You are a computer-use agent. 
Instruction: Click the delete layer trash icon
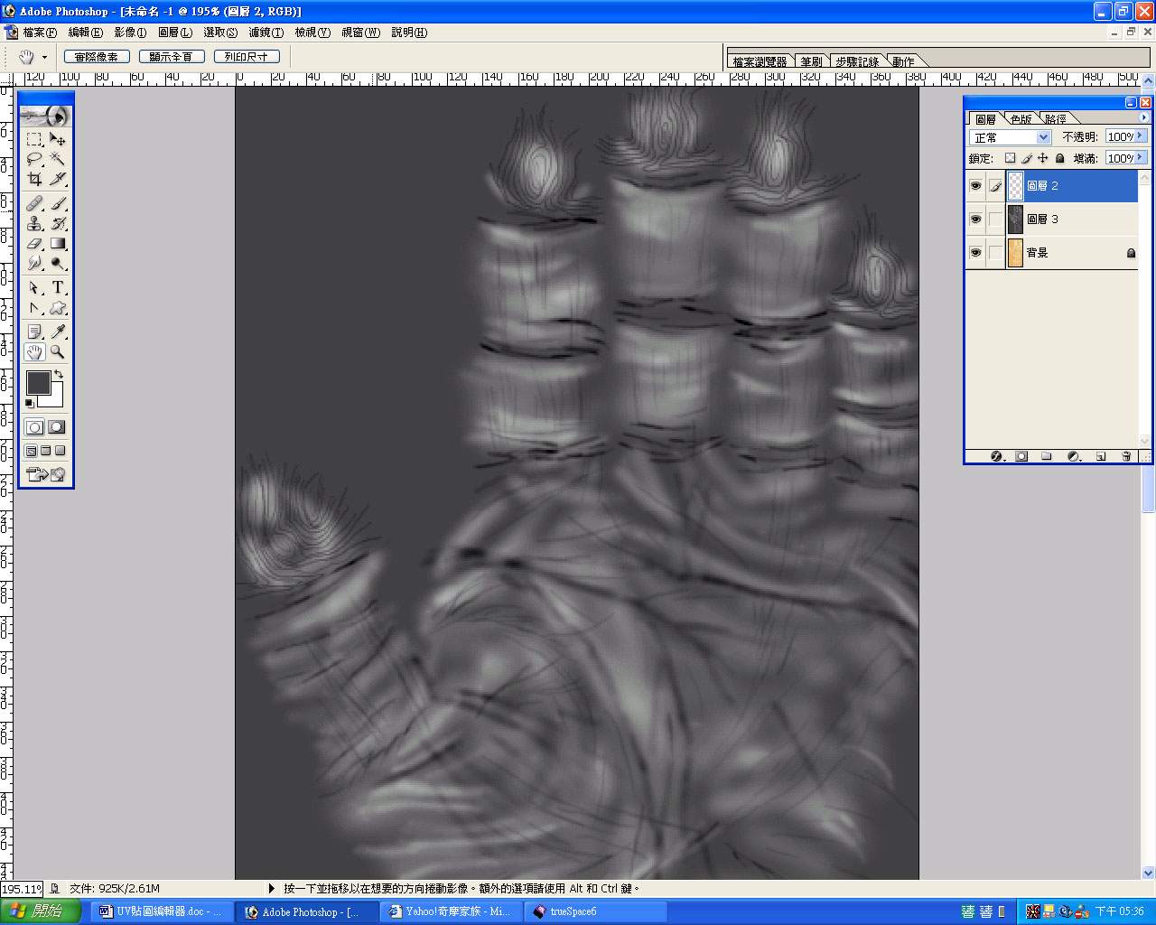pyautogui.click(x=1126, y=457)
